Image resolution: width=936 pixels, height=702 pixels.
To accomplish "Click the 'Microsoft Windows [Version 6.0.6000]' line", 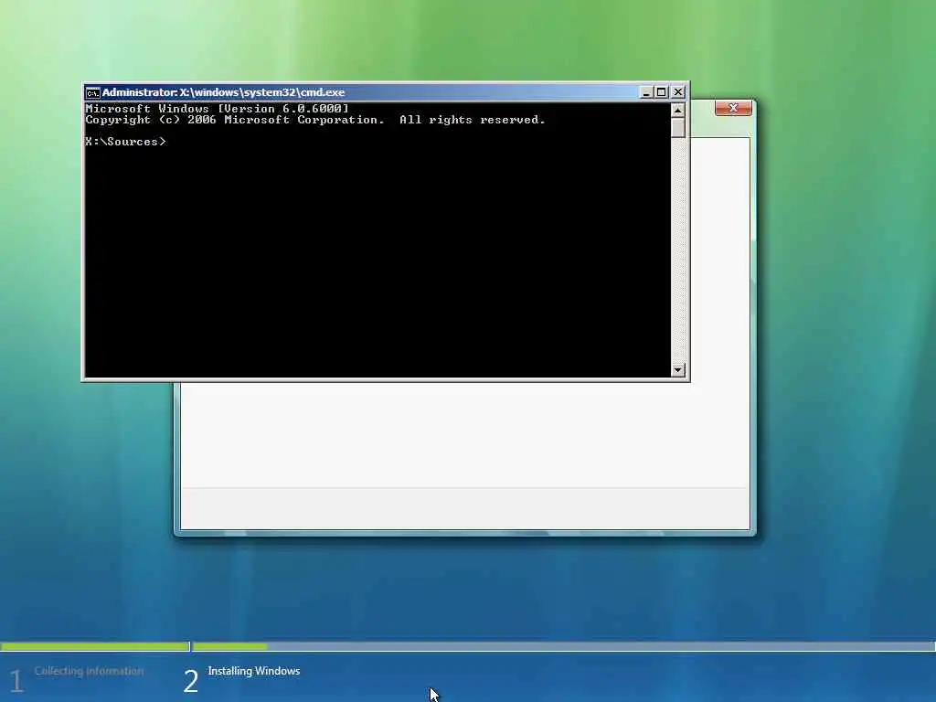I will click(217, 109).
